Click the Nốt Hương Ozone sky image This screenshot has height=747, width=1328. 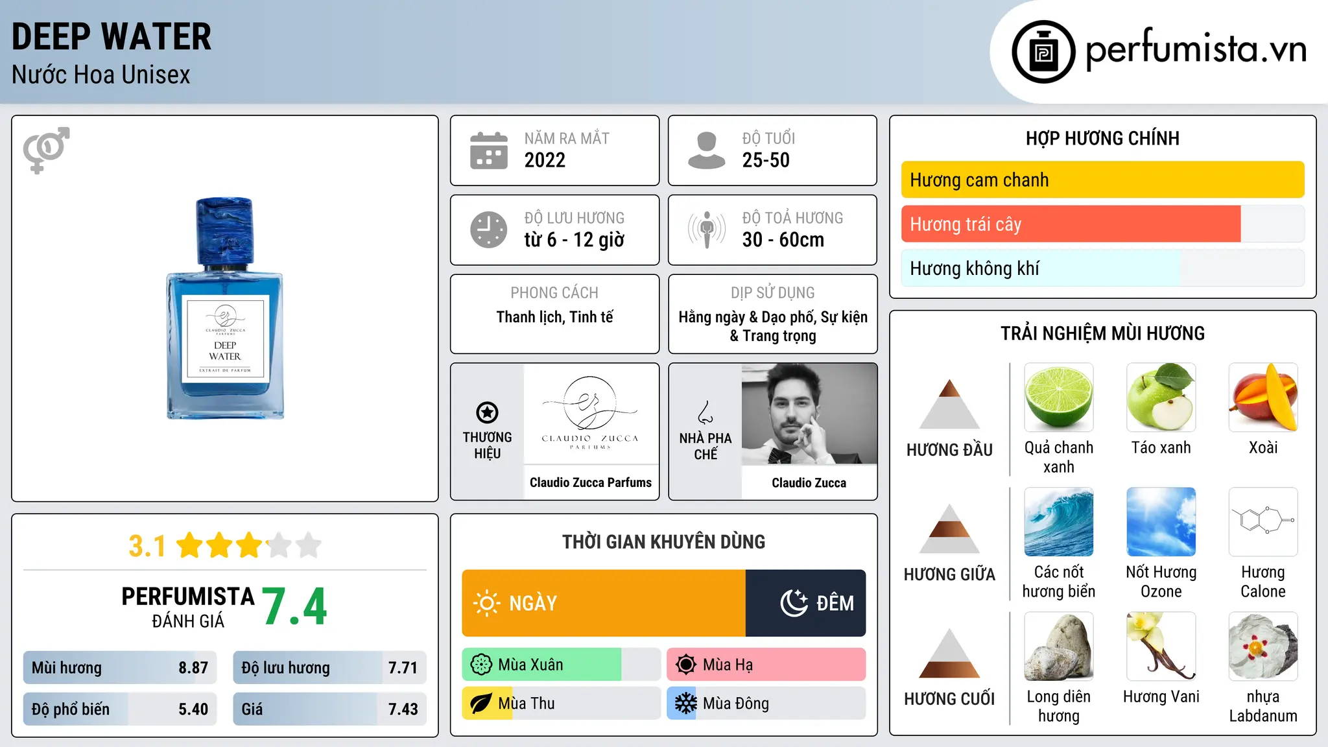pyautogui.click(x=1161, y=522)
